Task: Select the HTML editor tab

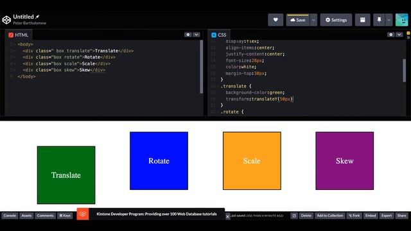Action: click(18, 35)
